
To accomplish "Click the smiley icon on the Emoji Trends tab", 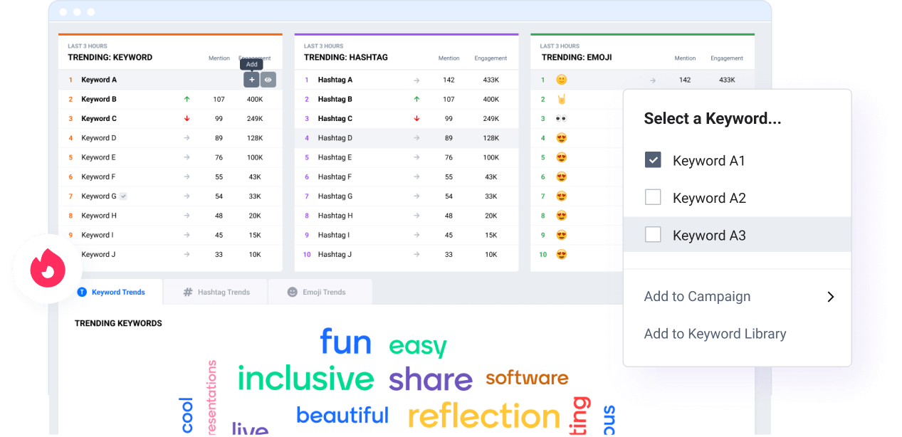I will [292, 292].
